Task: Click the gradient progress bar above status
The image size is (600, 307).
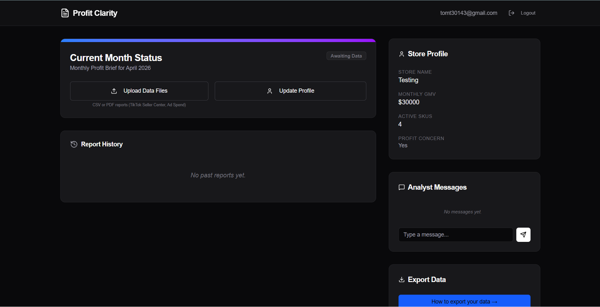Action: click(218, 40)
